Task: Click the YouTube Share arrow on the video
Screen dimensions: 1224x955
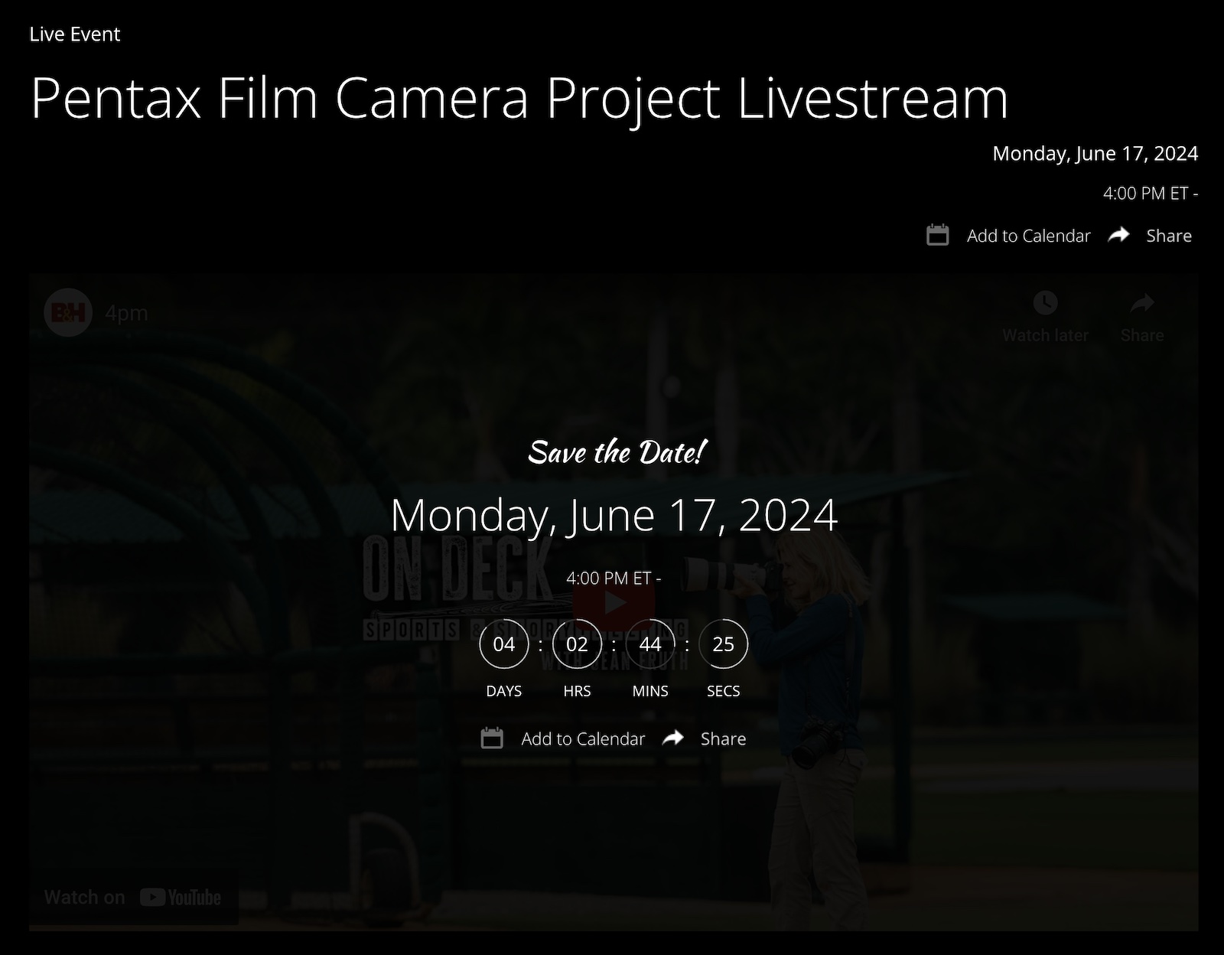Action: coord(1141,303)
